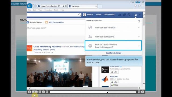Expand 'Who can contact me?' section

pyautogui.click(x=113, y=37)
